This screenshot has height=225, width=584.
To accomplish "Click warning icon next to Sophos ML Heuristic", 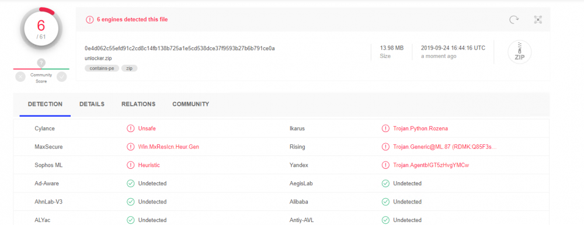I will (x=130, y=165).
